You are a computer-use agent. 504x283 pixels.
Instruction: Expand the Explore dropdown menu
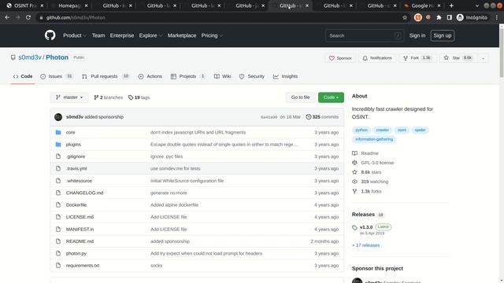tap(150, 35)
